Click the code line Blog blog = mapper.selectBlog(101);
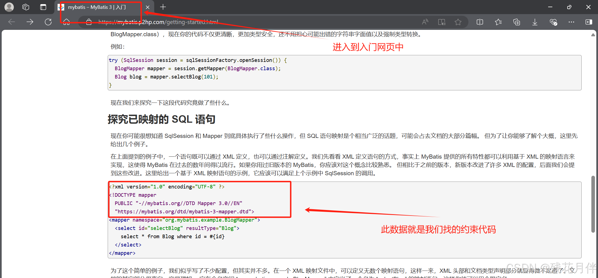This screenshot has height=278, width=598. (166, 77)
